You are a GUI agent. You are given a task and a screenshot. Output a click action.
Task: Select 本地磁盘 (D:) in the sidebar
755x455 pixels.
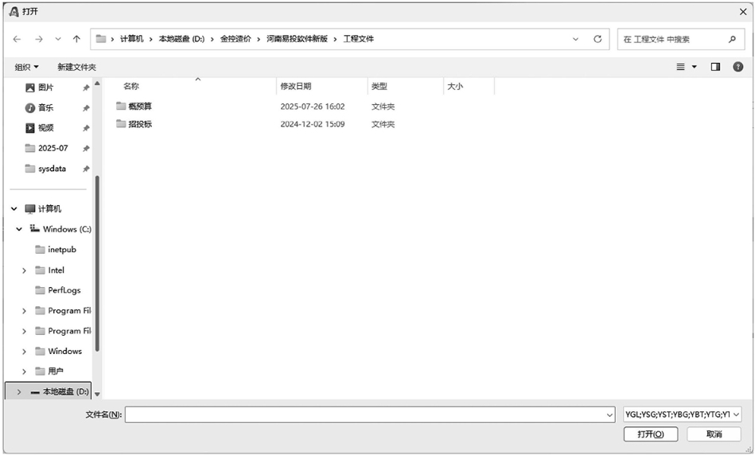[65, 392]
